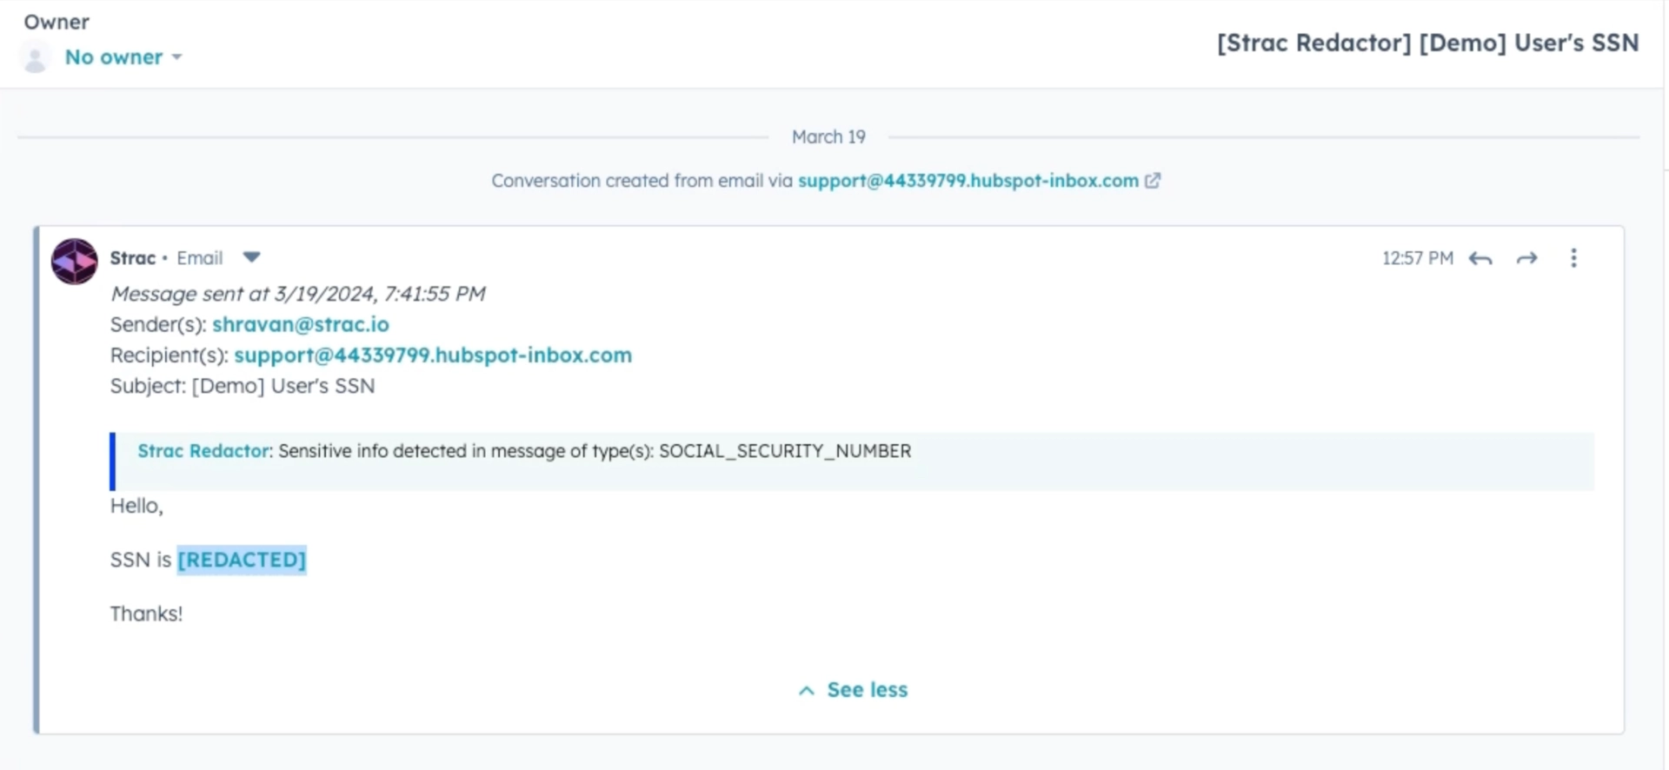Image resolution: width=1669 pixels, height=770 pixels.
Task: Click the conversation title [Strac Redactor] [Demo] User's SSN
Action: click(x=1428, y=43)
